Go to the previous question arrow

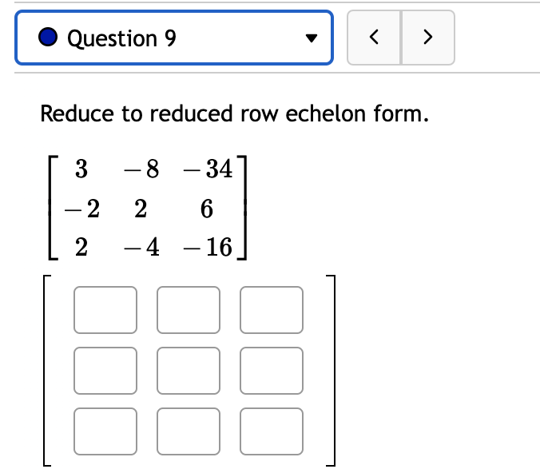click(x=374, y=38)
